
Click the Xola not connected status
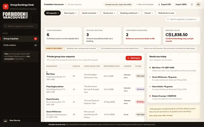[x=145, y=5]
